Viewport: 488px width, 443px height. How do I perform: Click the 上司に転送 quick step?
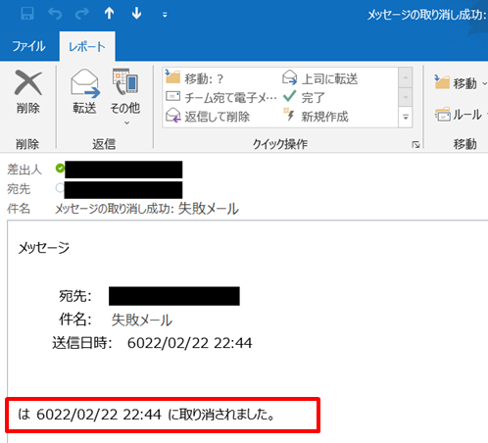[x=320, y=78]
